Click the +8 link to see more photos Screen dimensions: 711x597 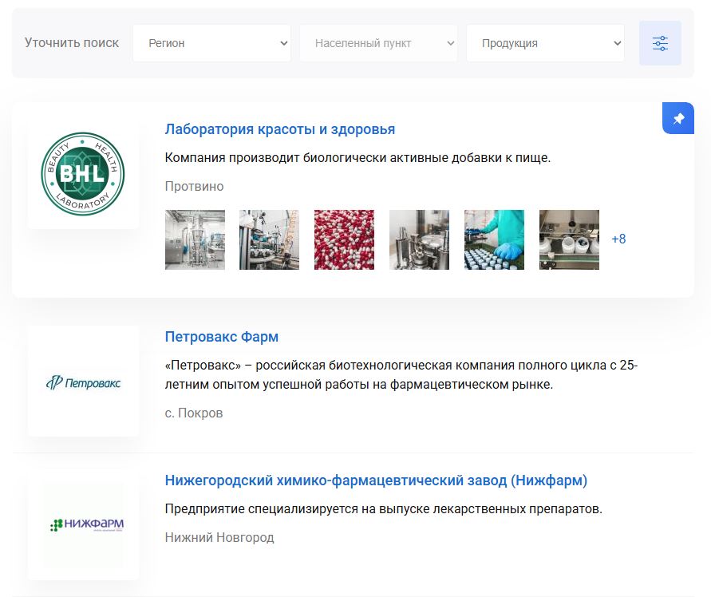(x=619, y=239)
